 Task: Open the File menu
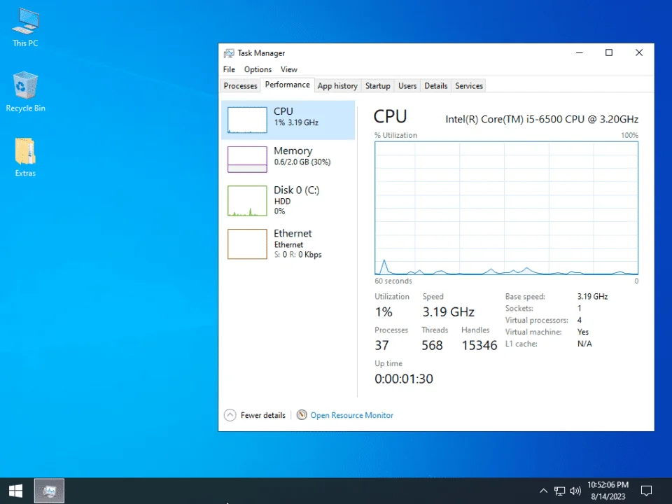pyautogui.click(x=229, y=69)
